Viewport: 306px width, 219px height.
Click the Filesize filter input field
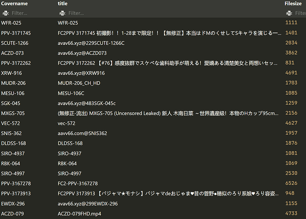click(x=300, y=13)
